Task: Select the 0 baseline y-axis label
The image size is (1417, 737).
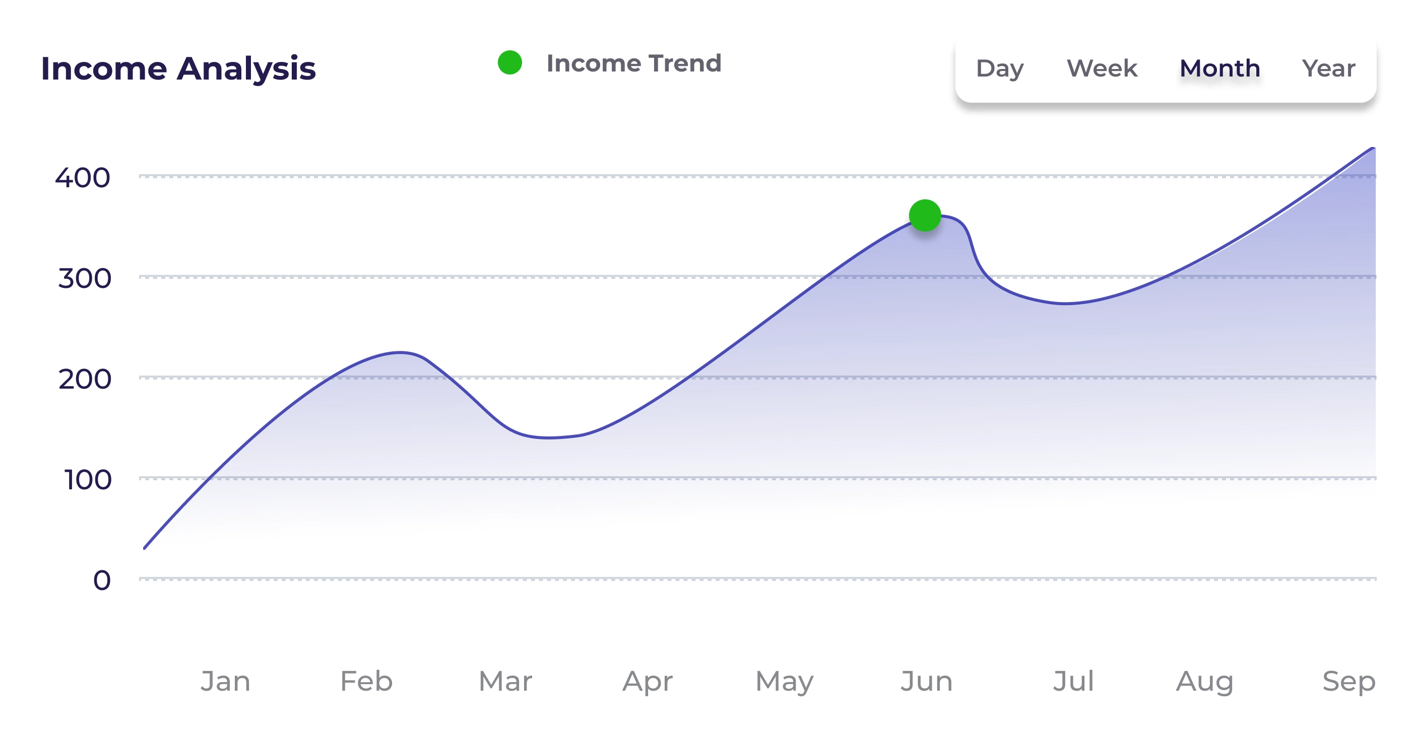Action: click(x=102, y=580)
